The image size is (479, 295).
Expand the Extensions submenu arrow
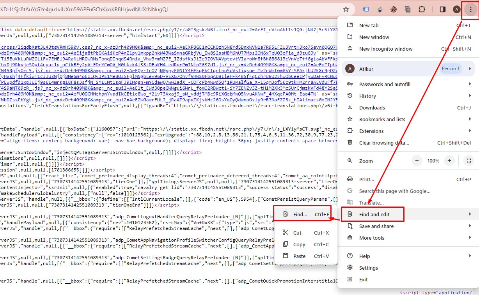(x=470, y=131)
